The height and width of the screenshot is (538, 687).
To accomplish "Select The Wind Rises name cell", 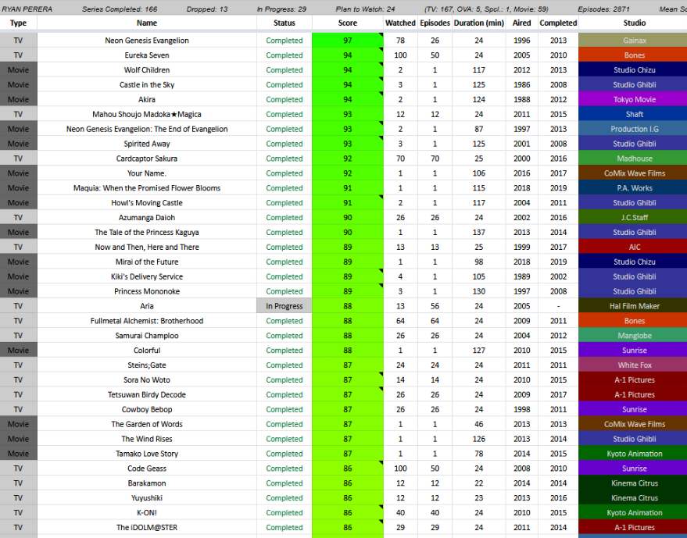I will (x=147, y=439).
